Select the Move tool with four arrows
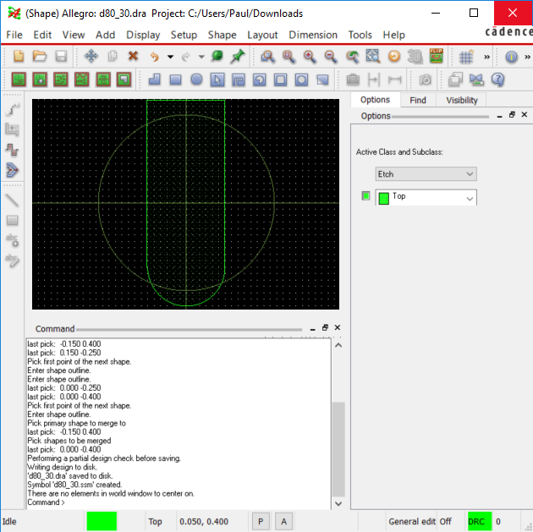This screenshot has width=533, height=532. 91,56
